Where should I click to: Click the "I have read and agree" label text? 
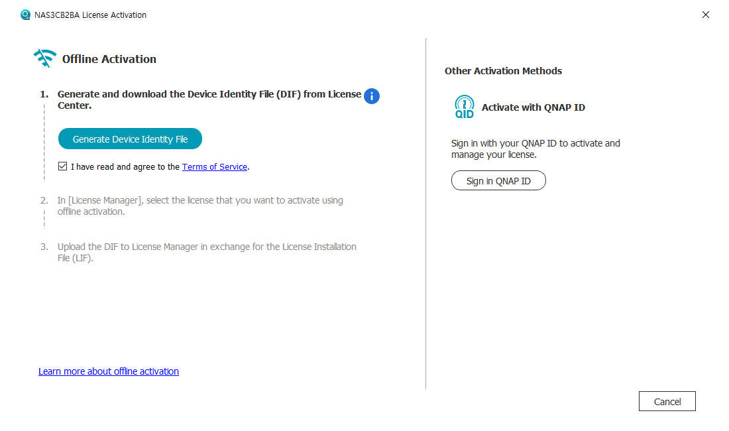125,167
